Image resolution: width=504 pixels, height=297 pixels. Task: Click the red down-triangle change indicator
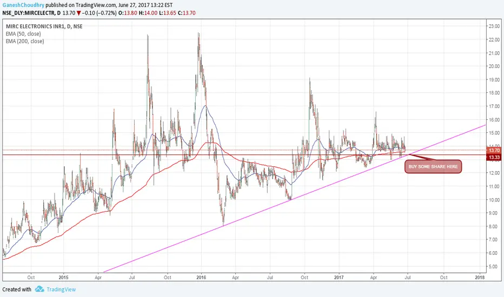[x=78, y=13]
